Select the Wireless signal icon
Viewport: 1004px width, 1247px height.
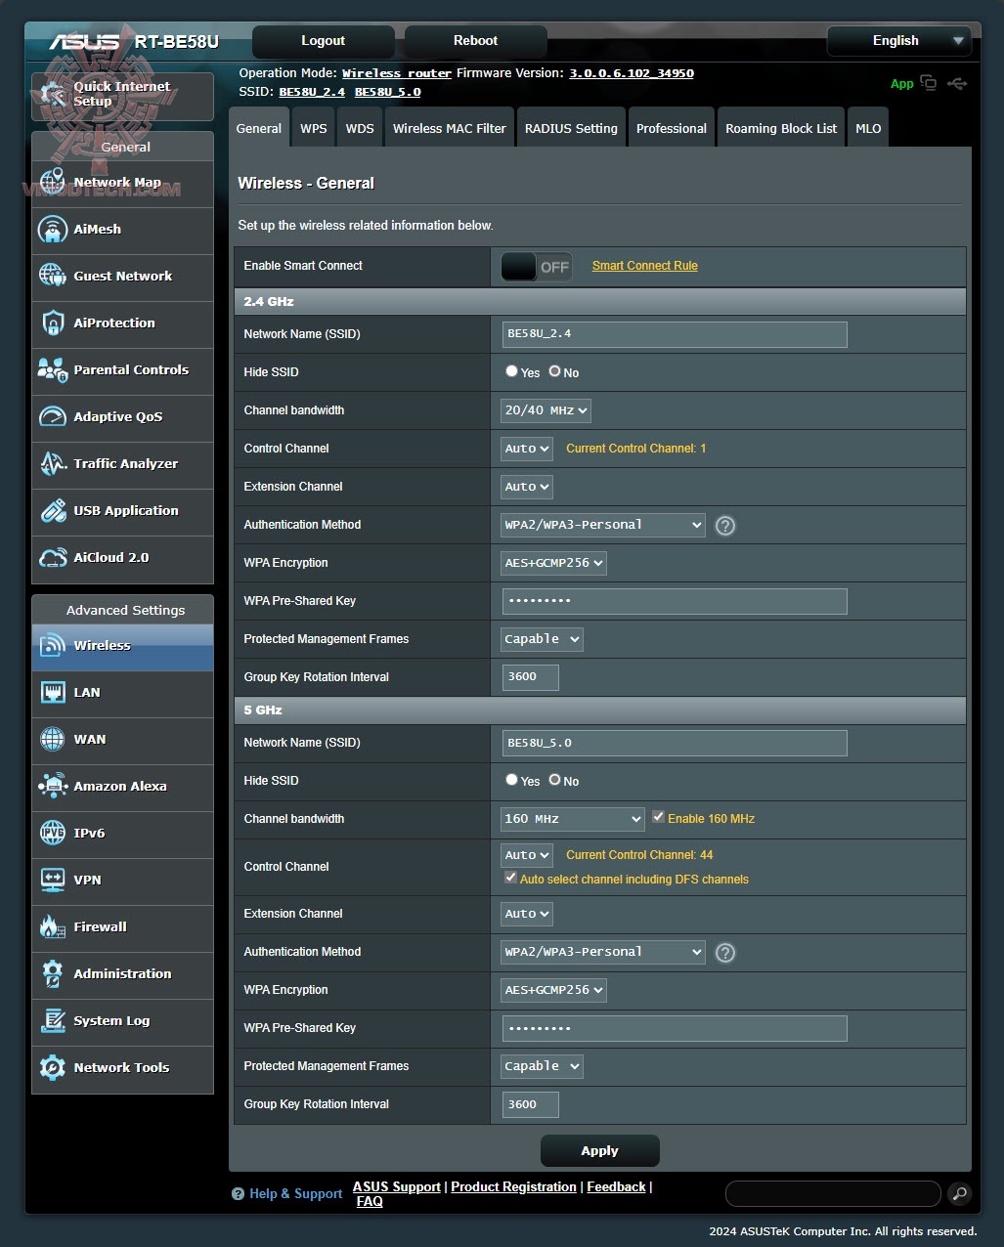point(53,646)
